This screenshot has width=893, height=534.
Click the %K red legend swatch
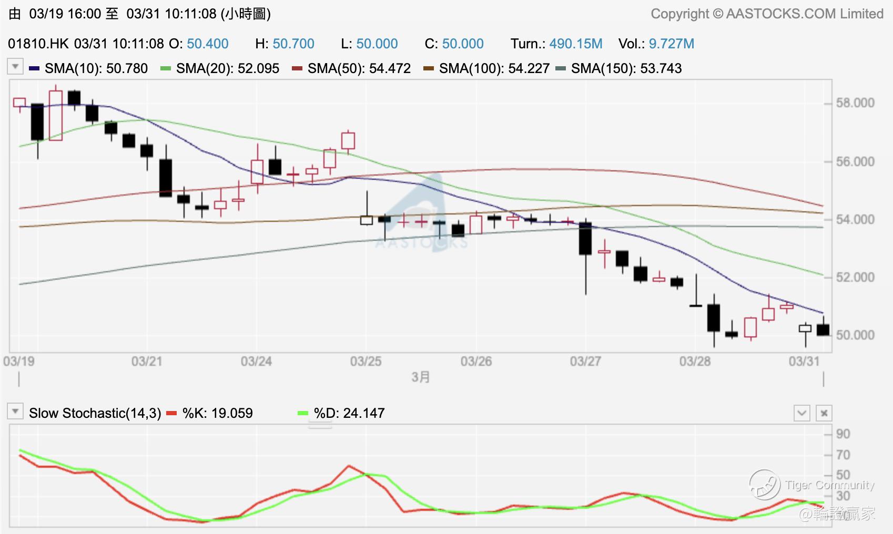coord(171,413)
